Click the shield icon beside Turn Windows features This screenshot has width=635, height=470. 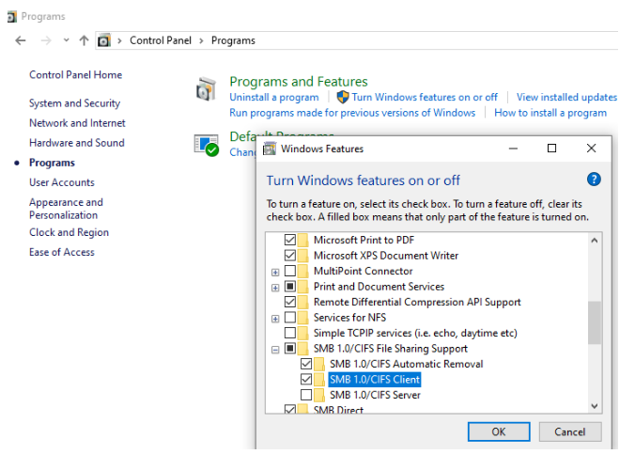pos(343,97)
